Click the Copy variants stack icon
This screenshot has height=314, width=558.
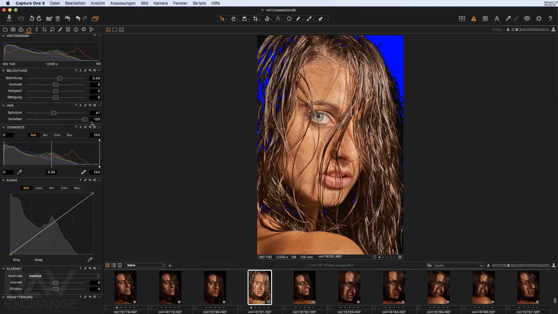[x=95, y=19]
